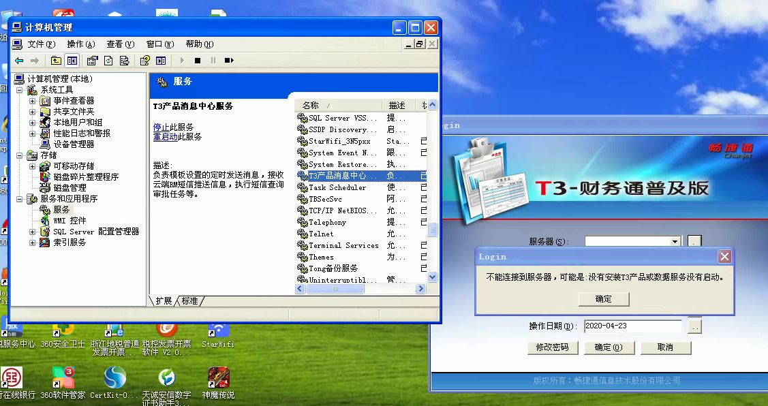
Task: Close the Login error dialog
Action: tap(724, 257)
